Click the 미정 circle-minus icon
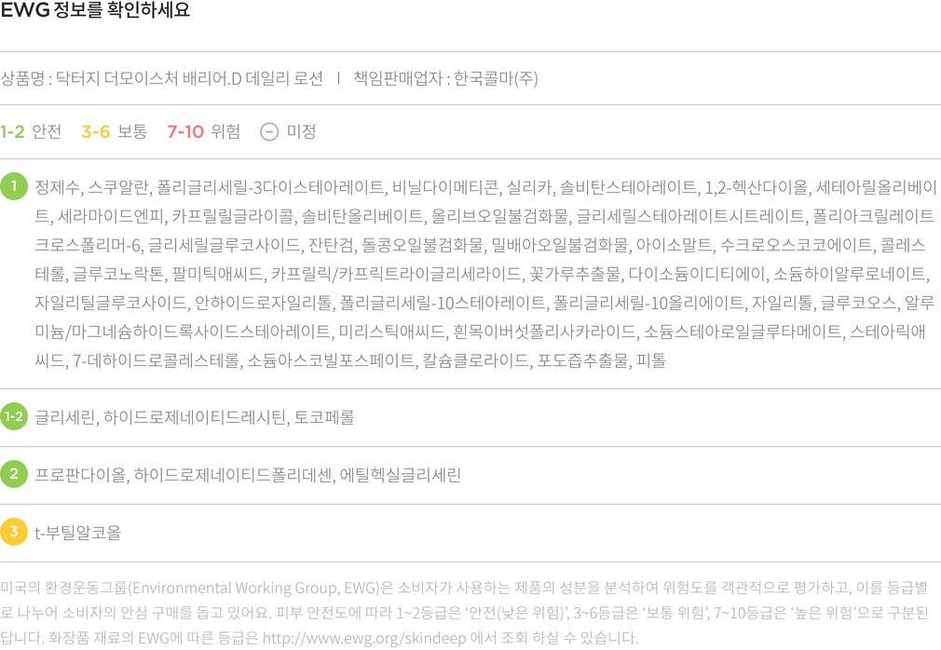 (268, 131)
